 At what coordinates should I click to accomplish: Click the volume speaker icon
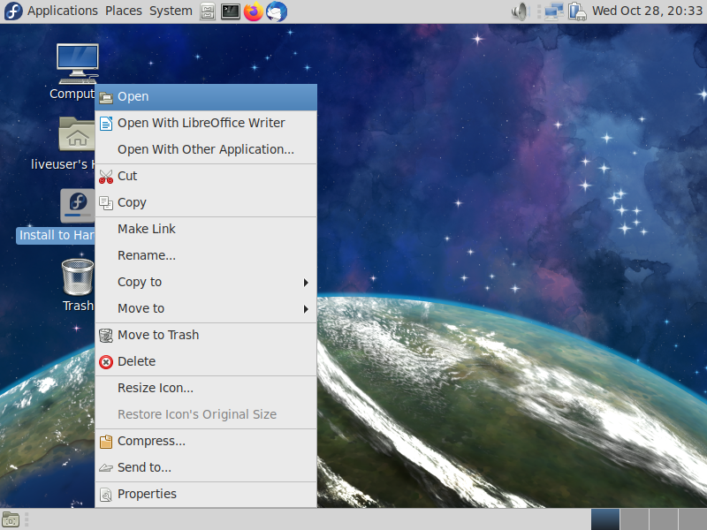pyautogui.click(x=520, y=11)
